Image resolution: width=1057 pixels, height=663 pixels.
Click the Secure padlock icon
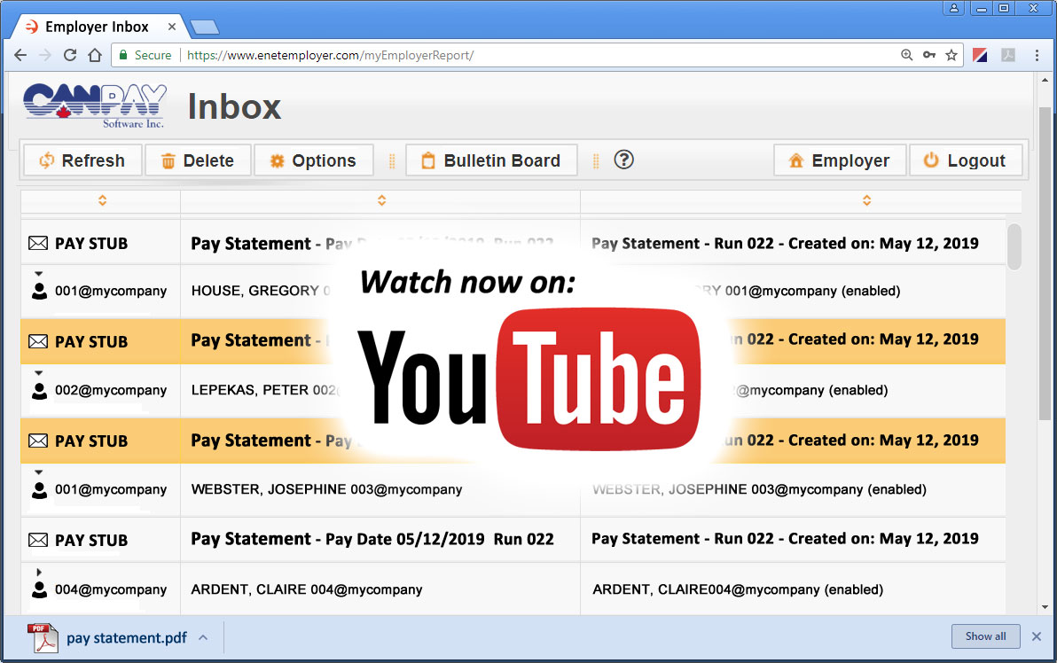123,55
